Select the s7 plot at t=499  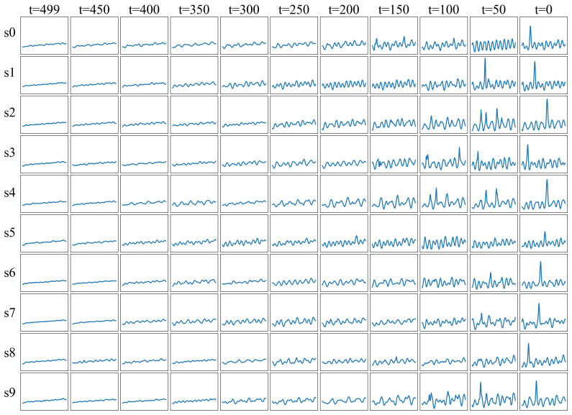[44, 313]
